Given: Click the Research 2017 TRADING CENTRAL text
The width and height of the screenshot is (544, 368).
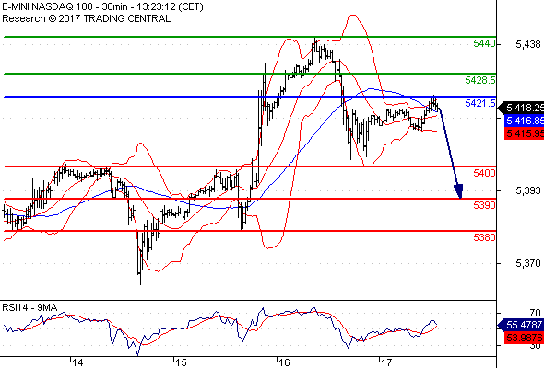Looking at the screenshot, I should coord(87,18).
